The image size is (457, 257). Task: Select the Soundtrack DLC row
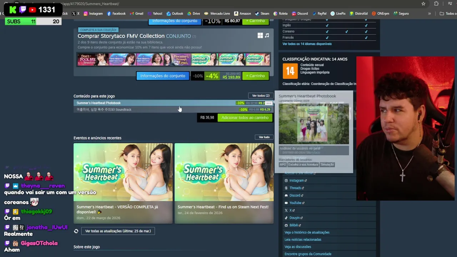174,110
